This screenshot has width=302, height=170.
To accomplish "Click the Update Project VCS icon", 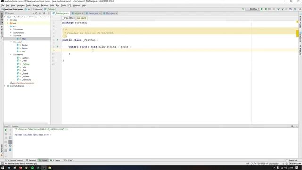I will click(278, 9).
